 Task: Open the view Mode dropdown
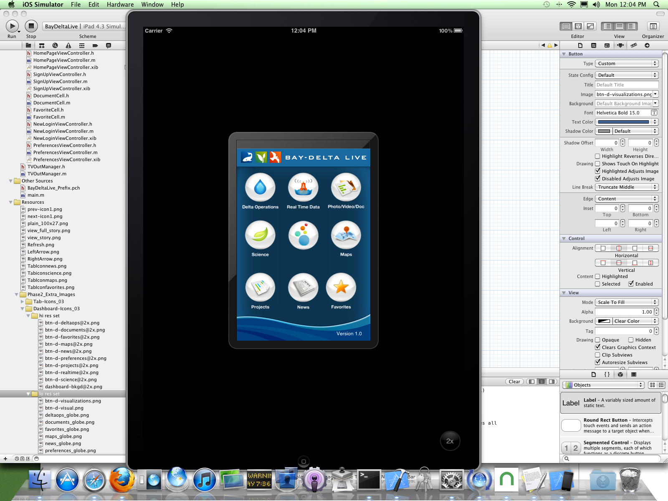click(x=627, y=302)
